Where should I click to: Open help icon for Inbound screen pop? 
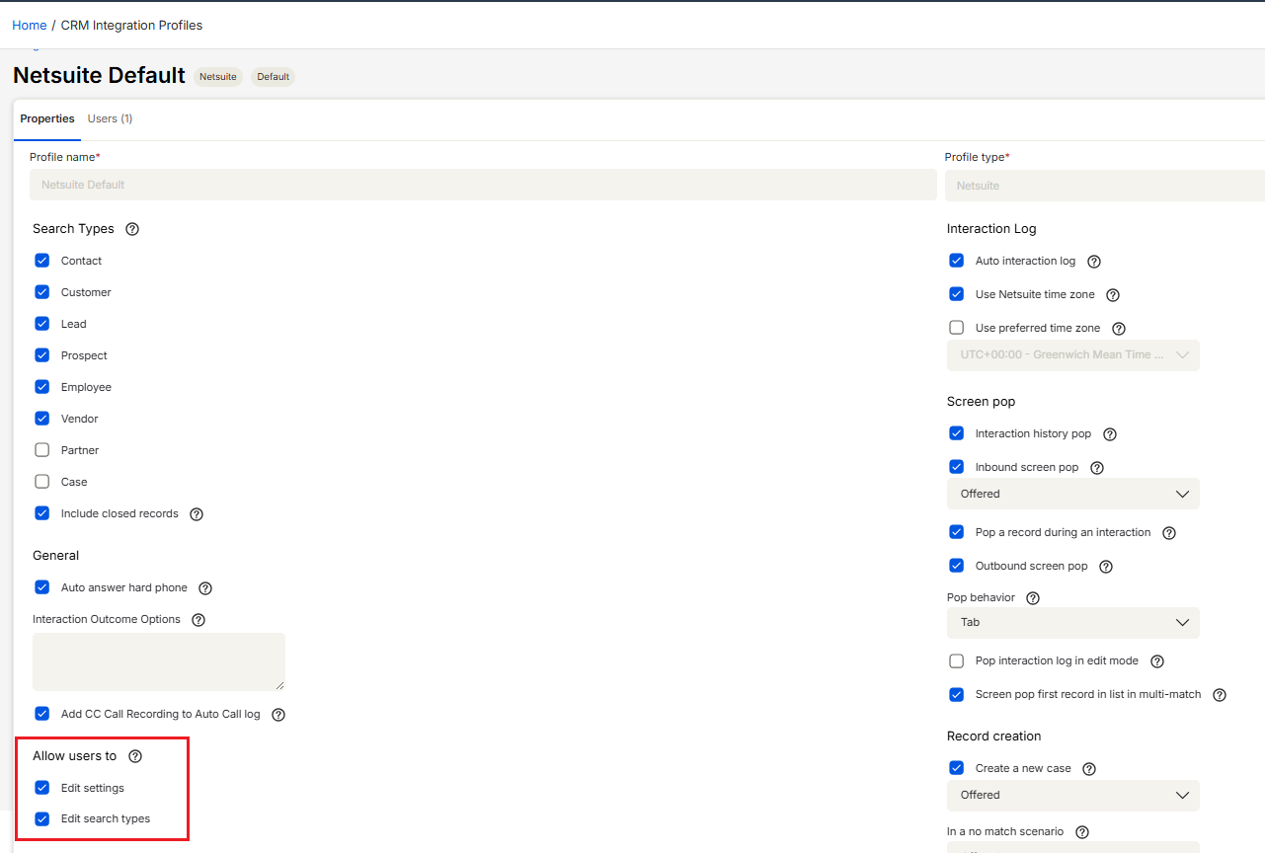1097,468
